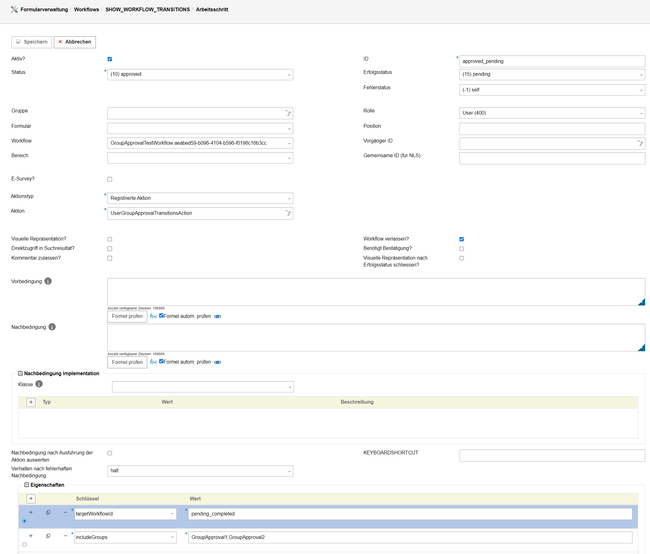Screen dimensions: 650x554
Task: Enable Benötigt Bestätigung? checkbox
Action: (x=462, y=249)
